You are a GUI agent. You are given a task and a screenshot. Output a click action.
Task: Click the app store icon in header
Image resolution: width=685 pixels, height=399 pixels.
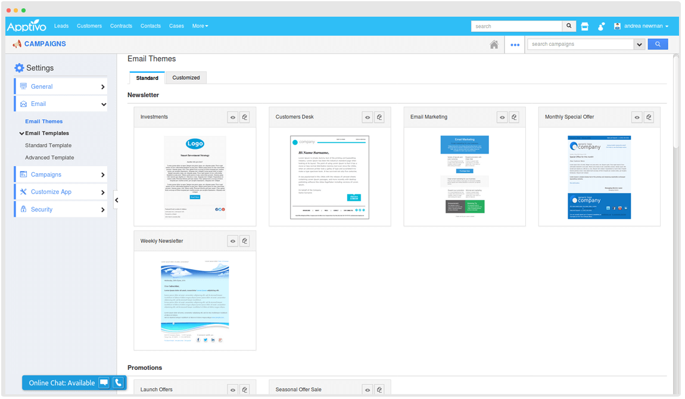584,26
